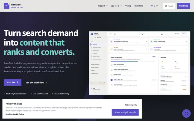Screen dimensions: 194x121
Task: Tick Fetch your pages step checkbox
Action: click(112, 75)
